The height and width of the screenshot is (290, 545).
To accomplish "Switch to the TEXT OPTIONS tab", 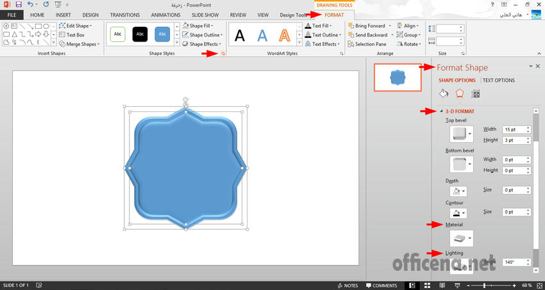I will (498, 80).
